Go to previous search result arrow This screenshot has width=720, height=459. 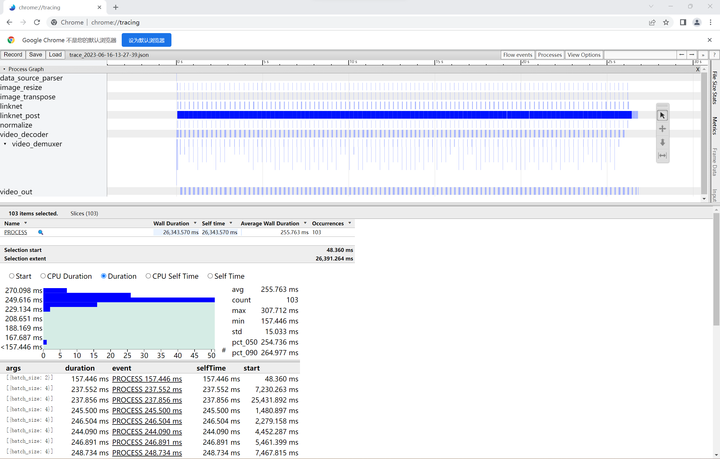coord(681,55)
